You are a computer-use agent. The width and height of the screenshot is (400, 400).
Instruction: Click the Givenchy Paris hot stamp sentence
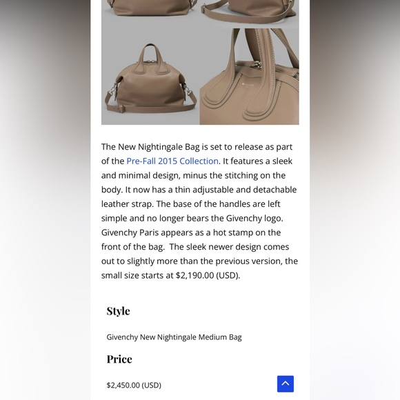(191, 240)
